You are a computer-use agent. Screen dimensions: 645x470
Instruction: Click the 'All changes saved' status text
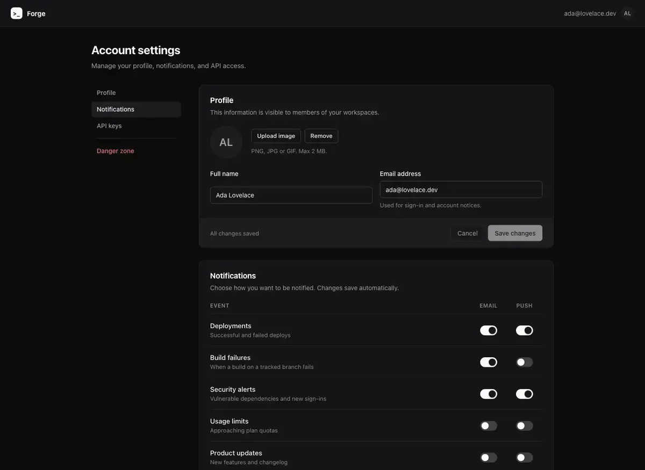click(234, 234)
